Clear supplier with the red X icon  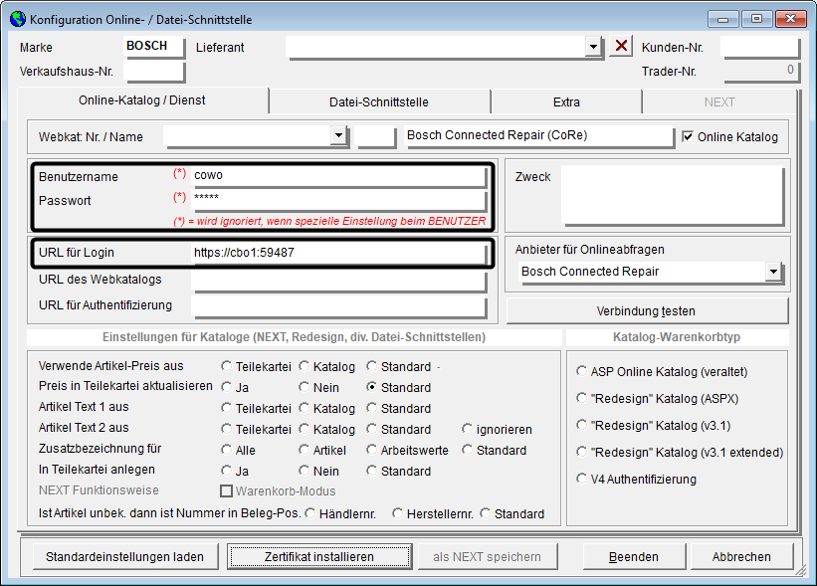pyautogui.click(x=621, y=46)
